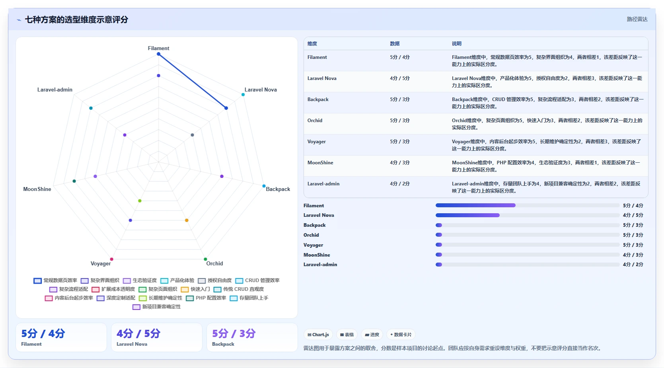Click the Laravel Nova progress bar
Viewport: 664px width, 368px height.
[x=527, y=215]
